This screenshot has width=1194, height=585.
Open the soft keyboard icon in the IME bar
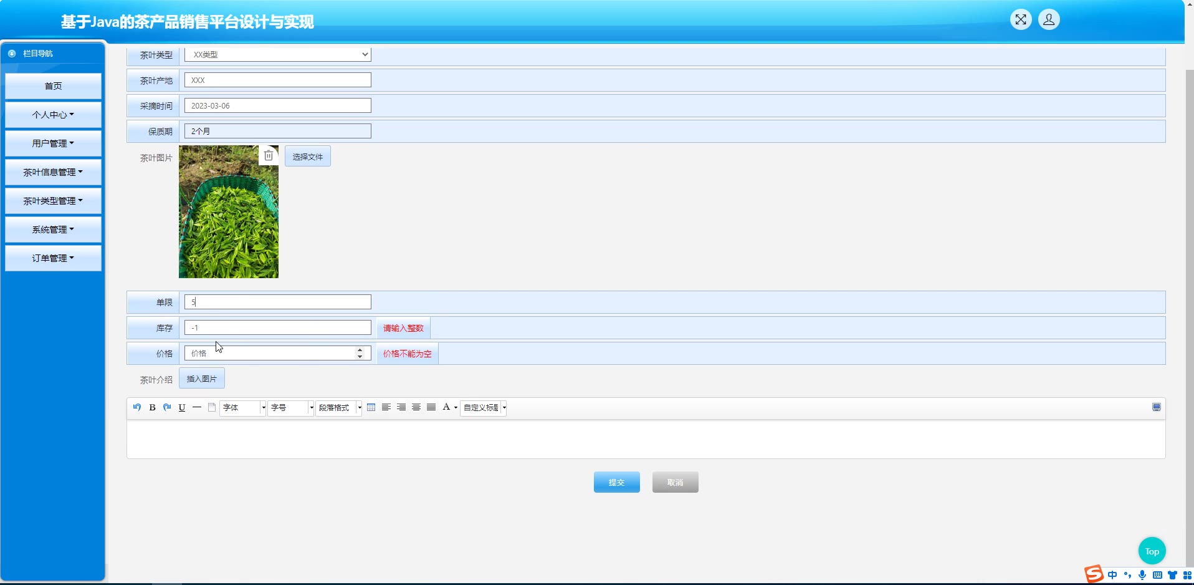click(1157, 575)
